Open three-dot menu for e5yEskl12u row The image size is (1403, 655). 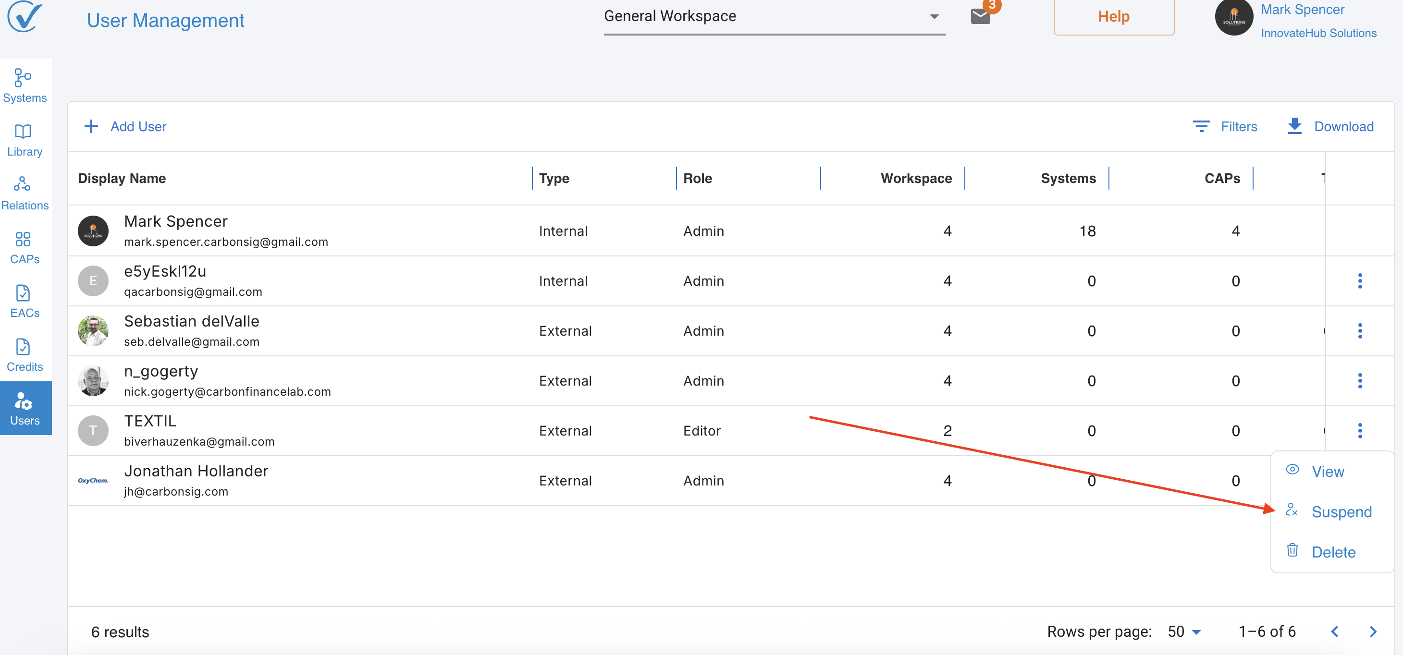tap(1359, 281)
